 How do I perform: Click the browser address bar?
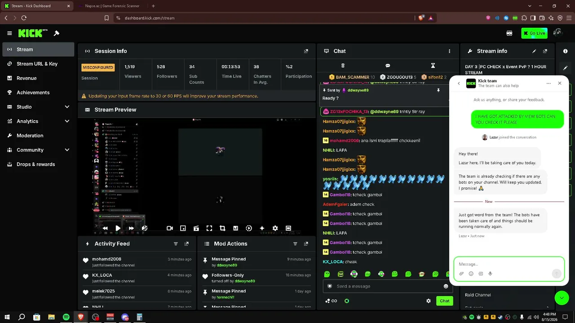click(265, 18)
